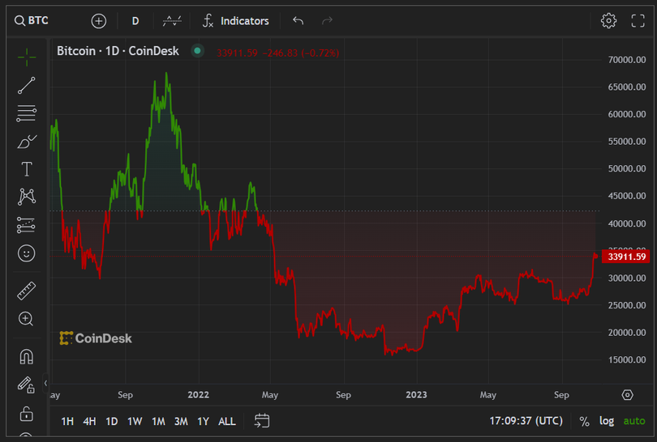Select the ruler measure tool

click(x=27, y=291)
